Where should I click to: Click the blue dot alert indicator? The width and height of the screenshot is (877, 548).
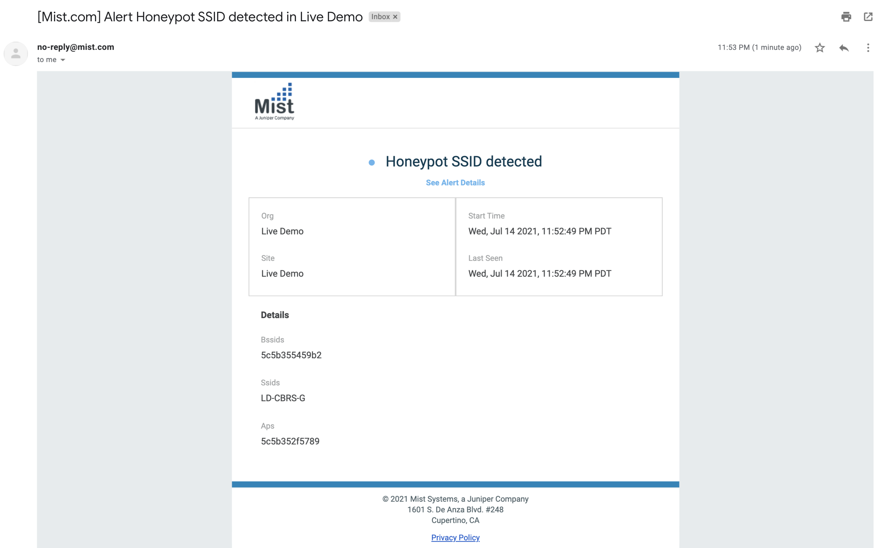tap(372, 163)
